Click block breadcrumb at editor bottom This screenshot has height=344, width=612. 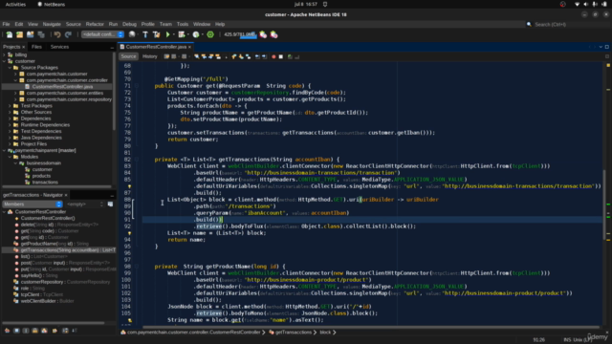(325, 333)
